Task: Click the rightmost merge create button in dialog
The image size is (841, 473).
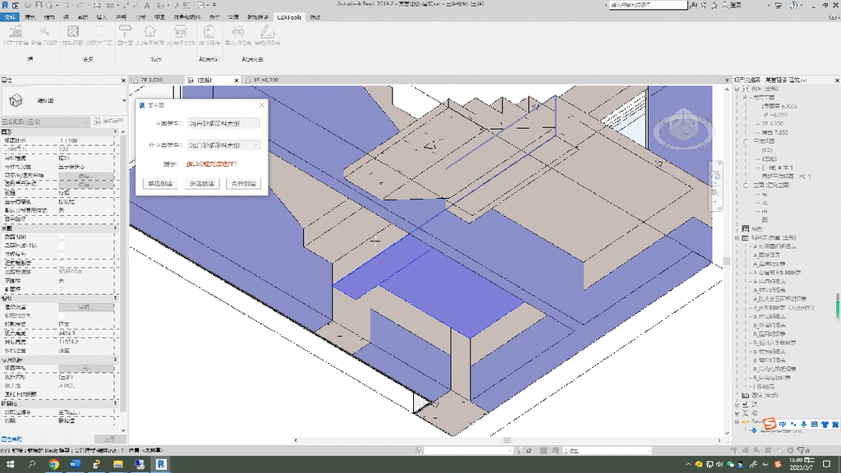Action: coord(244,184)
